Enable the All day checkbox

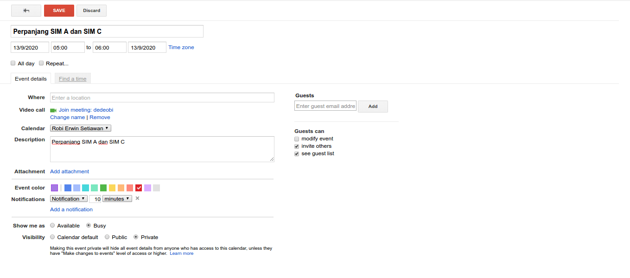click(13, 63)
